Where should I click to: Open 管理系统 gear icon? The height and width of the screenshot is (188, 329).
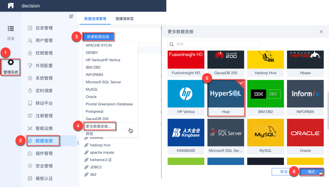pos(11,62)
